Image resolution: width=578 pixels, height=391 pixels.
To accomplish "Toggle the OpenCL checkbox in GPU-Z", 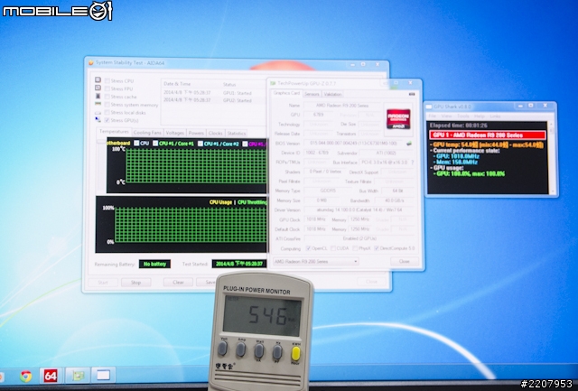I will [x=308, y=248].
